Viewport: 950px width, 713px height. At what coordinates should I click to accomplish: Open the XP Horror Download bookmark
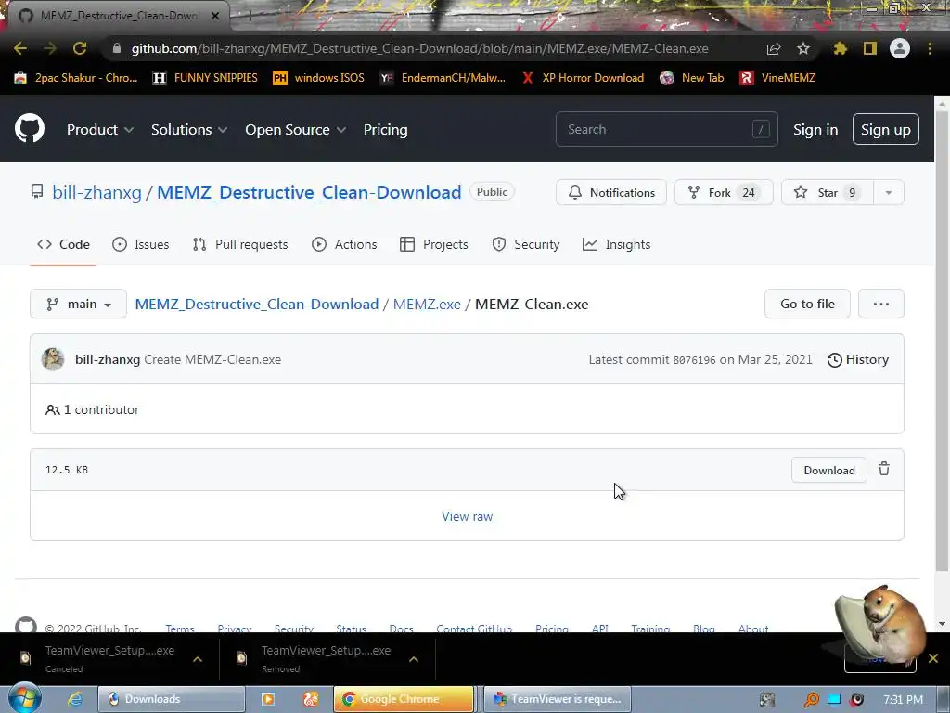click(x=583, y=78)
